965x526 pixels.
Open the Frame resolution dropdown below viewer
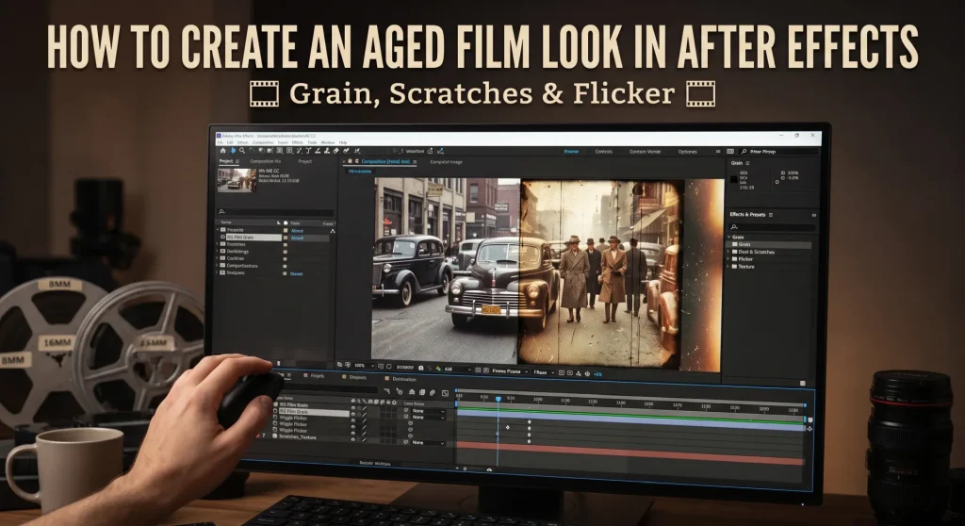pyautogui.click(x=510, y=372)
